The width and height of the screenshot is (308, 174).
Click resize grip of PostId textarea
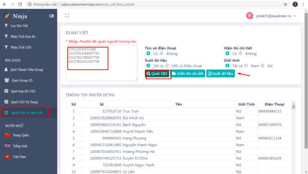[x=136, y=79]
